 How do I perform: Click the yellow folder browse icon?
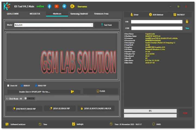(x=72, y=92)
